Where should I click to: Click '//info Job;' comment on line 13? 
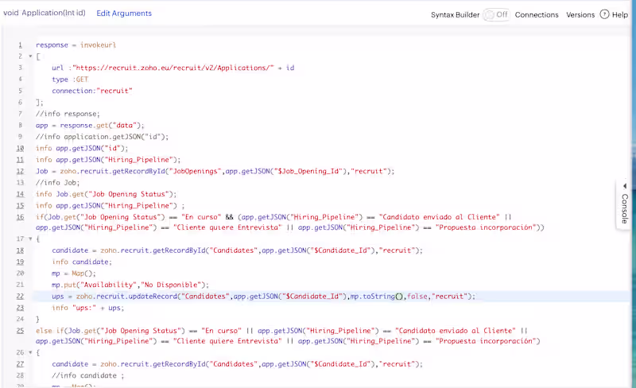coord(57,183)
